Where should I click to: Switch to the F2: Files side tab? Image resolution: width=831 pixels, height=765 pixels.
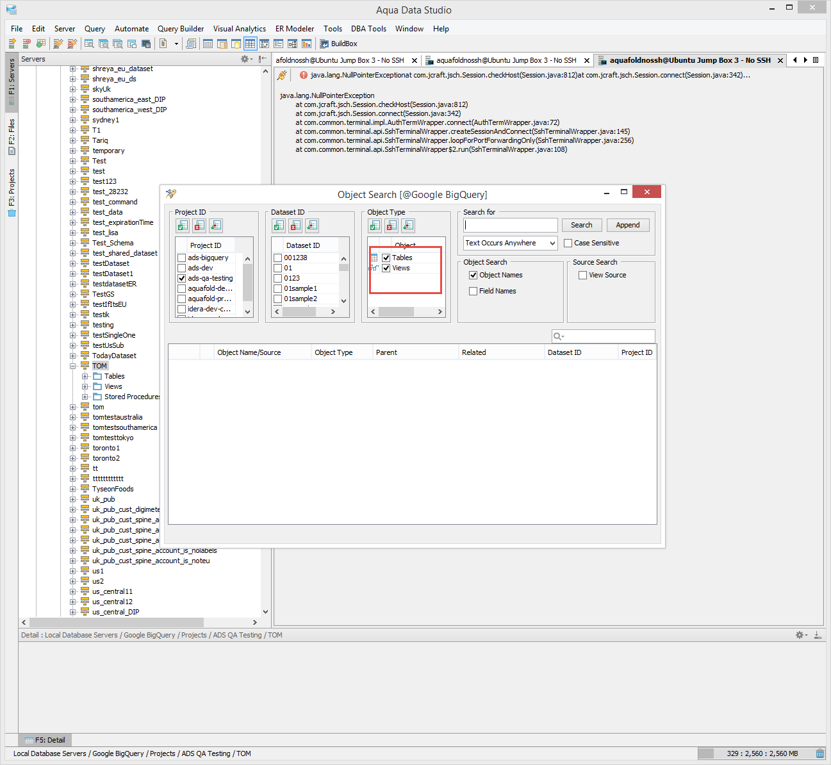(x=12, y=136)
